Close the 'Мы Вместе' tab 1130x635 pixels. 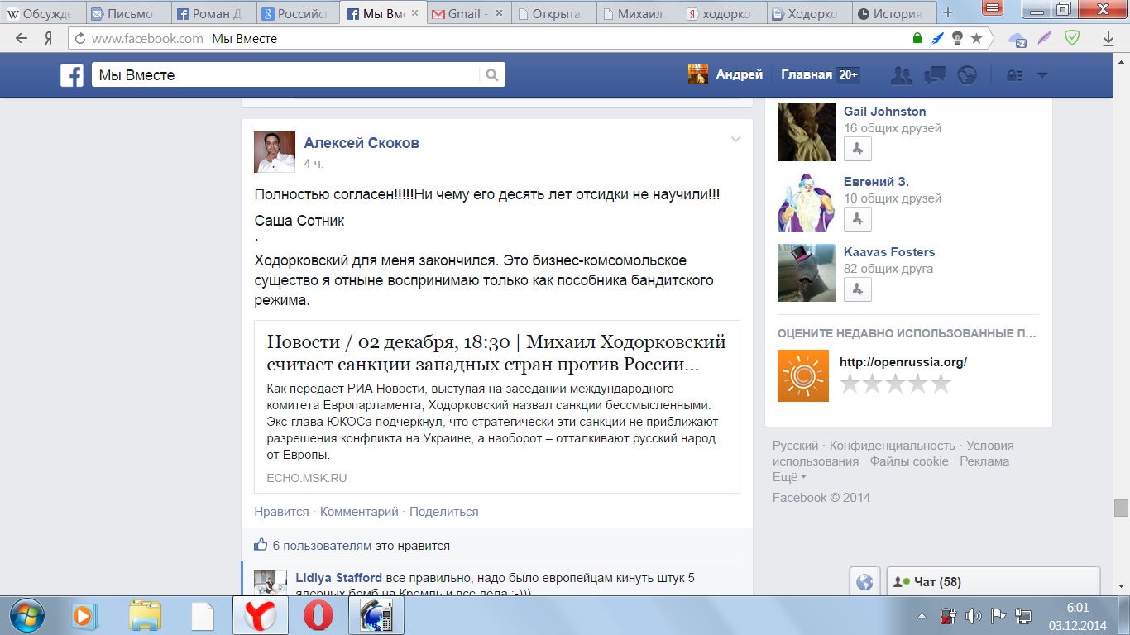pyautogui.click(x=416, y=14)
